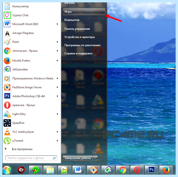The width and height of the screenshot is (178, 177).
Task: Open Calculator from the Start menu icon
Action: [x=7, y=6]
